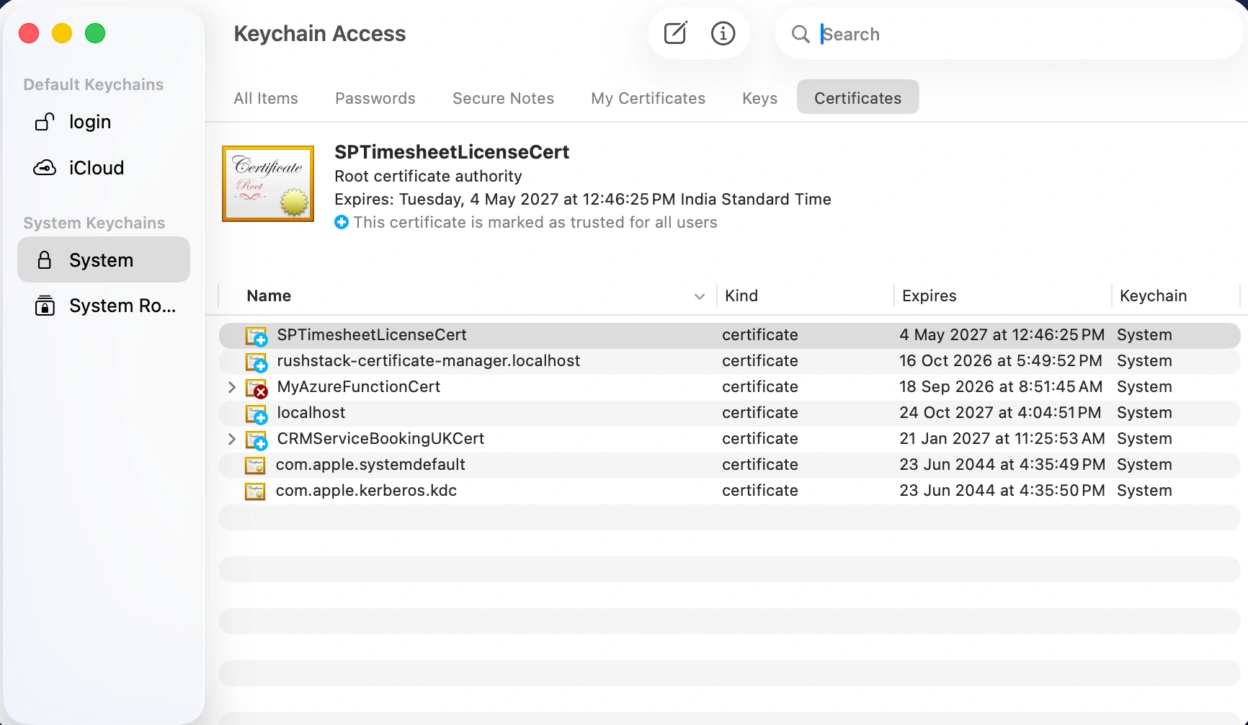
Task: Open the Secure Notes tab
Action: tap(504, 98)
